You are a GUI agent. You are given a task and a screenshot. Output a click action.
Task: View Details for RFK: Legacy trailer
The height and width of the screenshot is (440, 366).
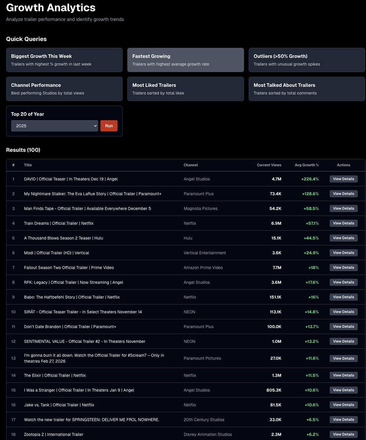(344, 282)
